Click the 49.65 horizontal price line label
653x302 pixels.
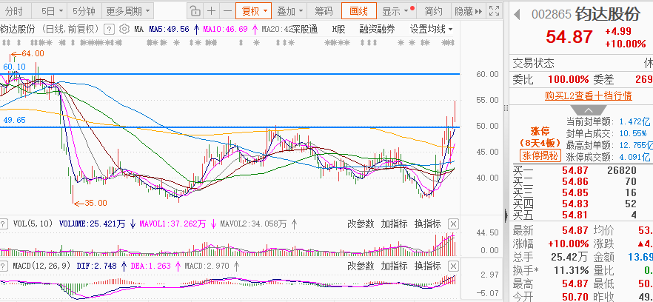[15, 121]
